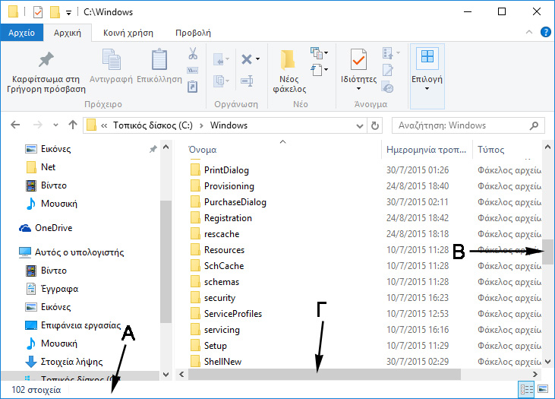This screenshot has height=399, width=555.
Task: Click Windows breadcrumb in address bar
Action: 229,125
